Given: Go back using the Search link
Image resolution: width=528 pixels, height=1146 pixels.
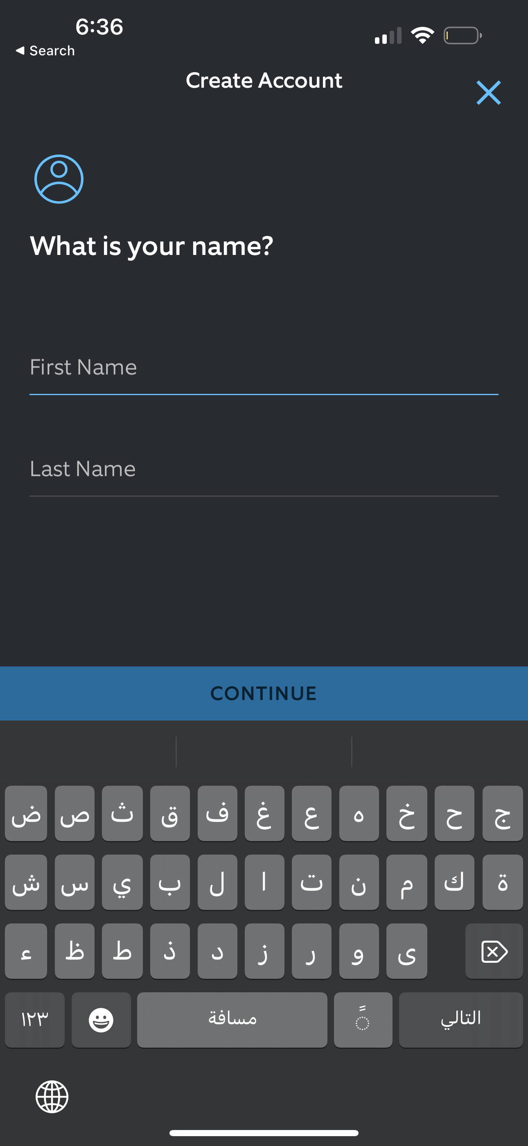Looking at the screenshot, I should 45,50.
